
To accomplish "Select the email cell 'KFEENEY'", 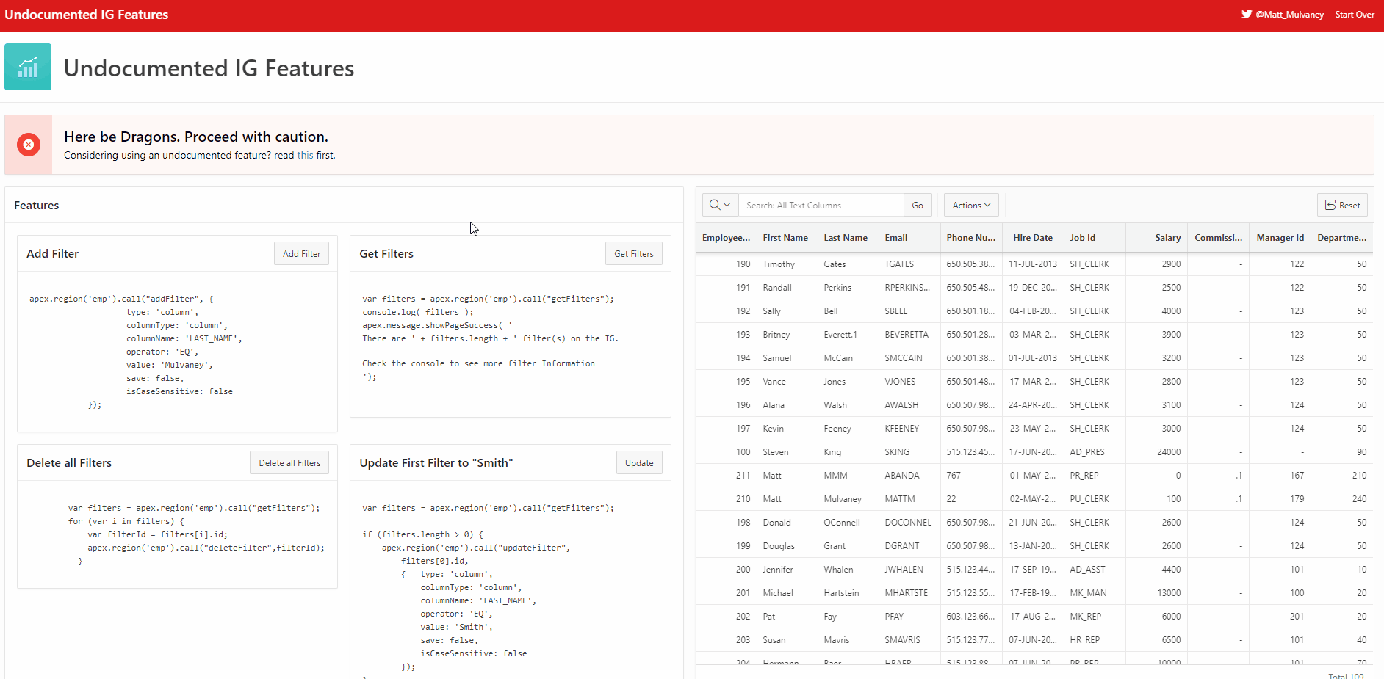I will 909,429.
